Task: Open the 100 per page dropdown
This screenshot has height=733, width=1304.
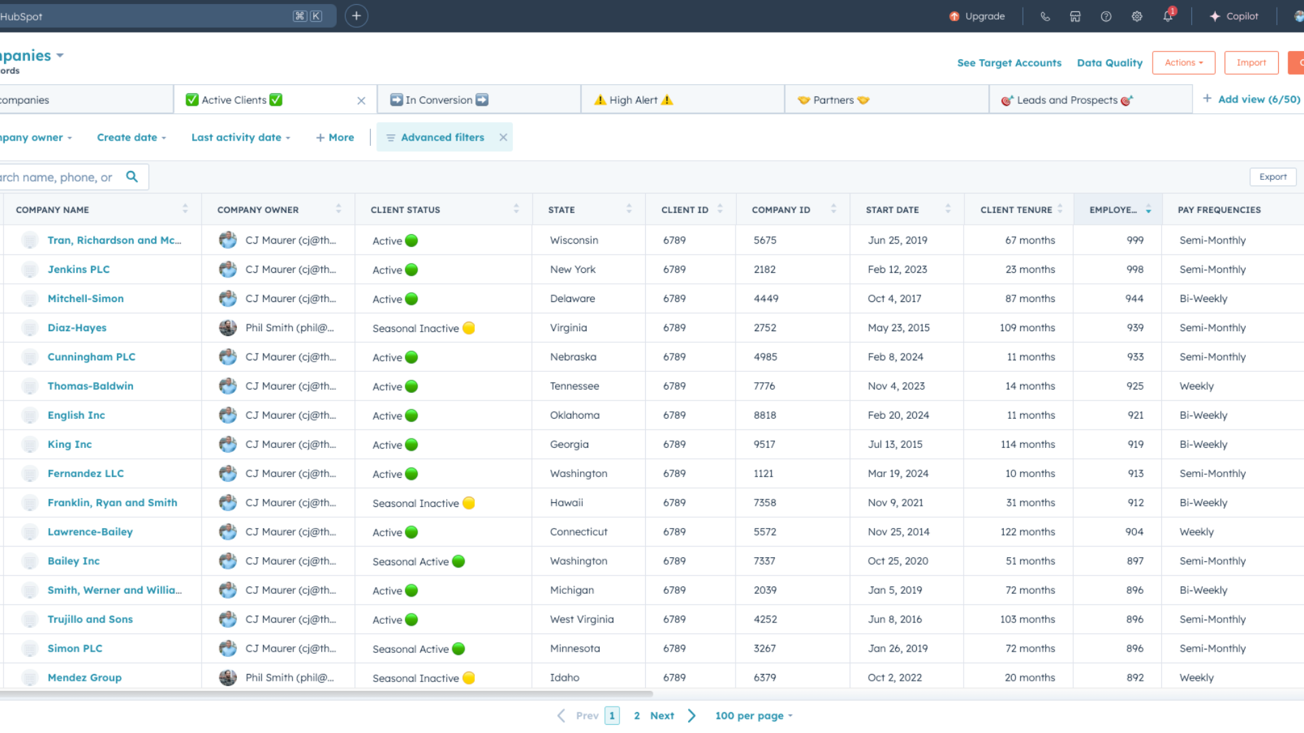Action: [753, 715]
